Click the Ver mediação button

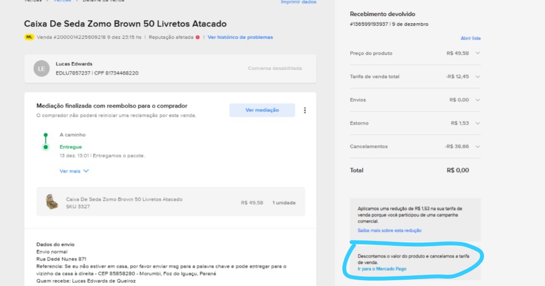coord(262,110)
